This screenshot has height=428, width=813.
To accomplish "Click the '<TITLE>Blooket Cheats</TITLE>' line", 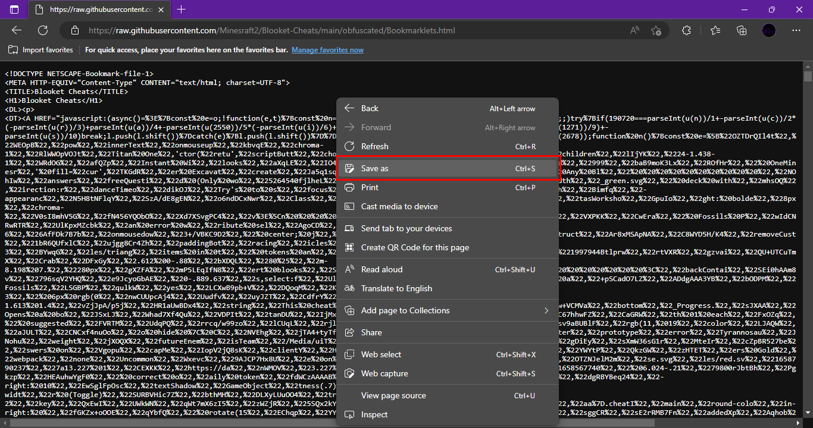I will pos(66,92).
